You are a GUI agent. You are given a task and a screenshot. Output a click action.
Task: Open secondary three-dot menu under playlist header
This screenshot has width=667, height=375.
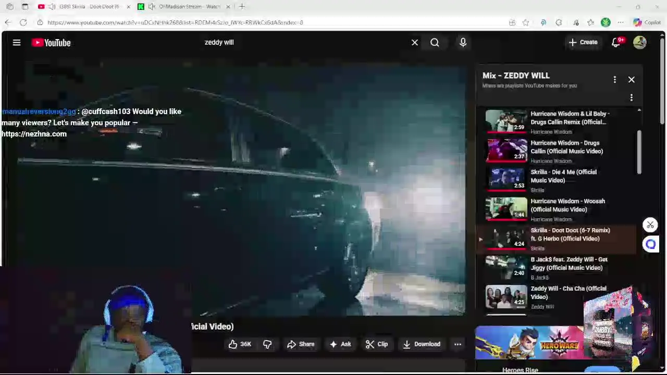coord(632,97)
